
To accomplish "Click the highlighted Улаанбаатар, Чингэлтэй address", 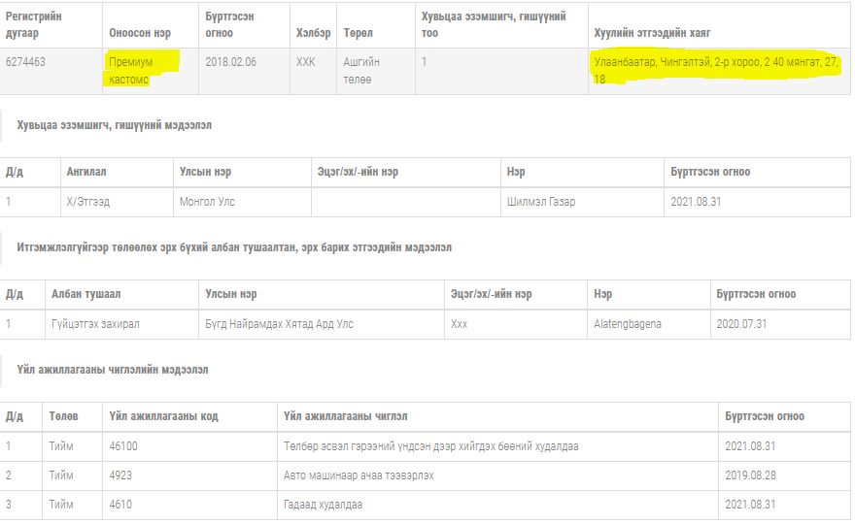I will pos(716,69).
